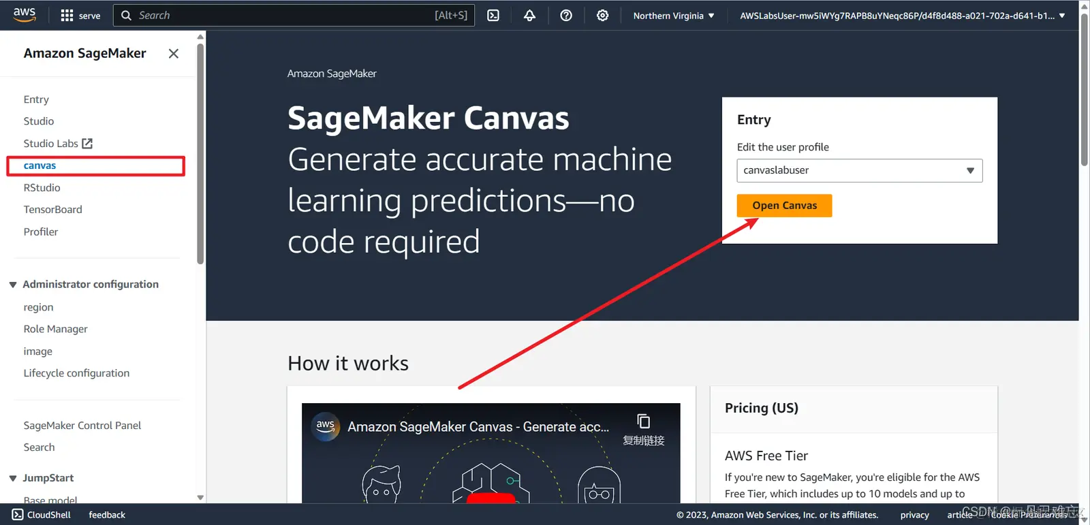
Task: Click the search magnifier icon
Action: (126, 16)
